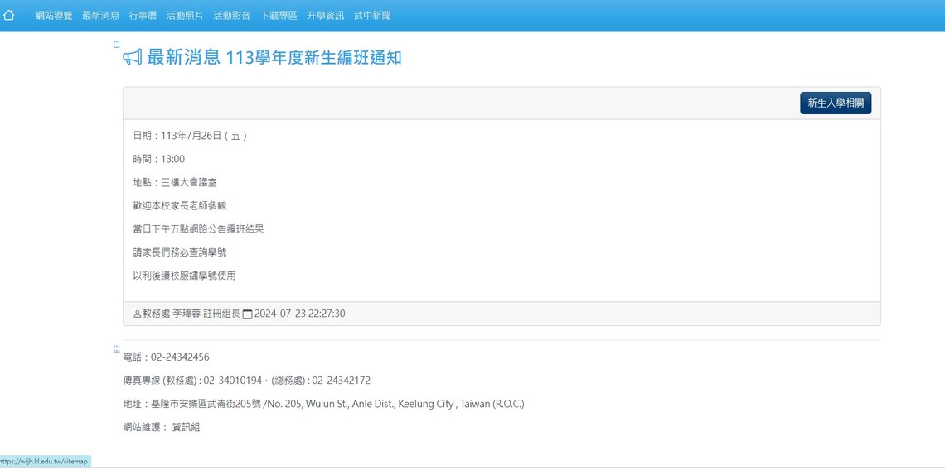Go to the home icon in navbar
Screen dimensions: 945x470
pyautogui.click(x=8, y=15)
